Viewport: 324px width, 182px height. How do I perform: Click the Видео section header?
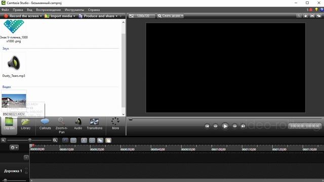click(7, 87)
